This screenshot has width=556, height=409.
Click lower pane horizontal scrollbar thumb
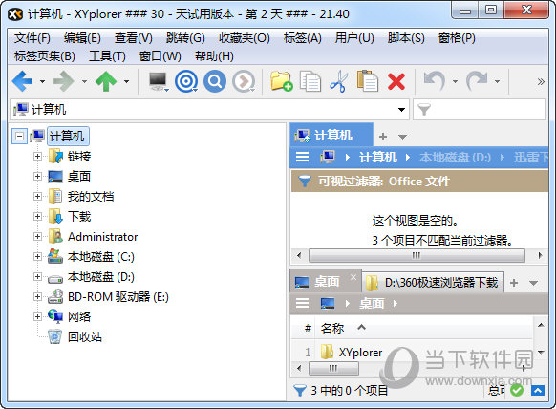pos(333,368)
